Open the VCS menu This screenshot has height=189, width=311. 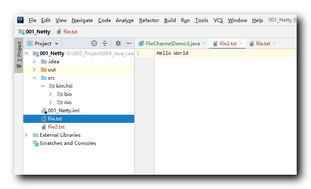(218, 20)
